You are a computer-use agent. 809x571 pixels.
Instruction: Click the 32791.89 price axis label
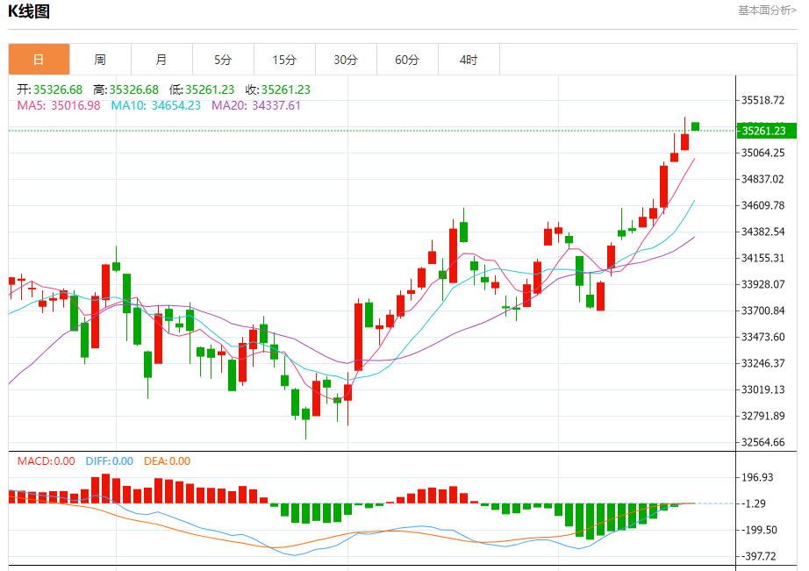click(763, 416)
